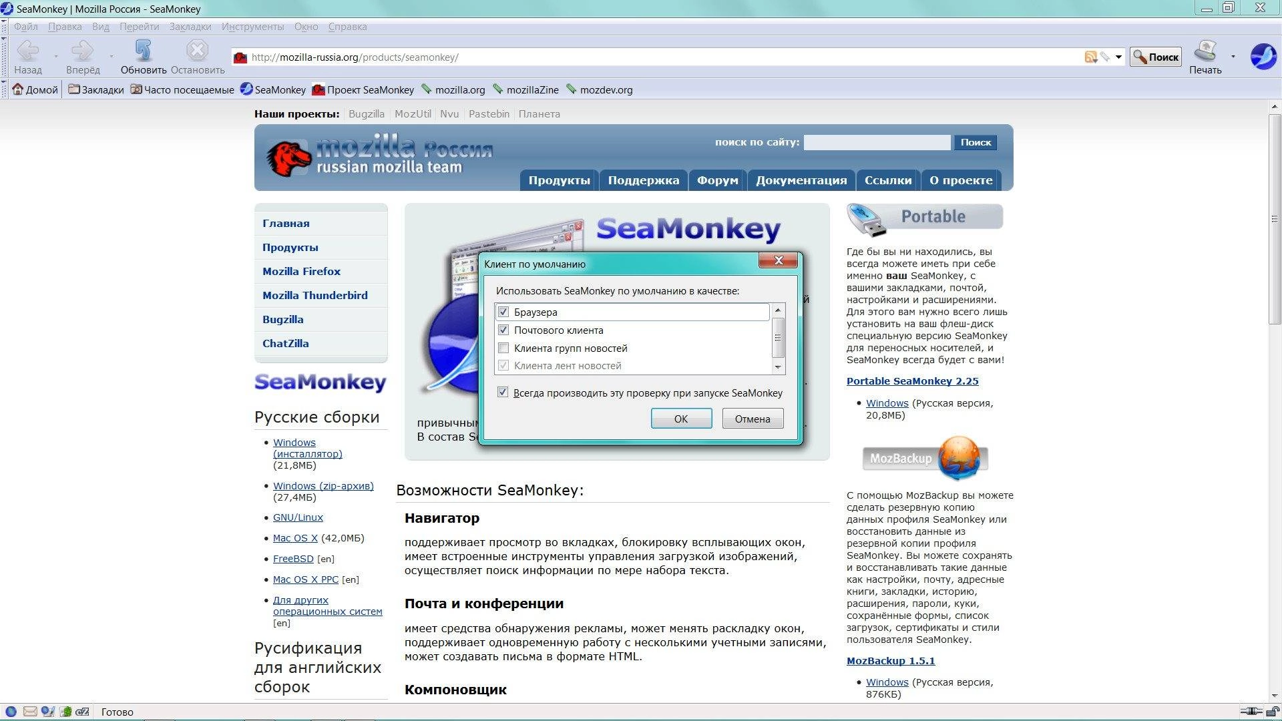Click the site favicon in the address bar
The image size is (1282, 721).
click(240, 57)
